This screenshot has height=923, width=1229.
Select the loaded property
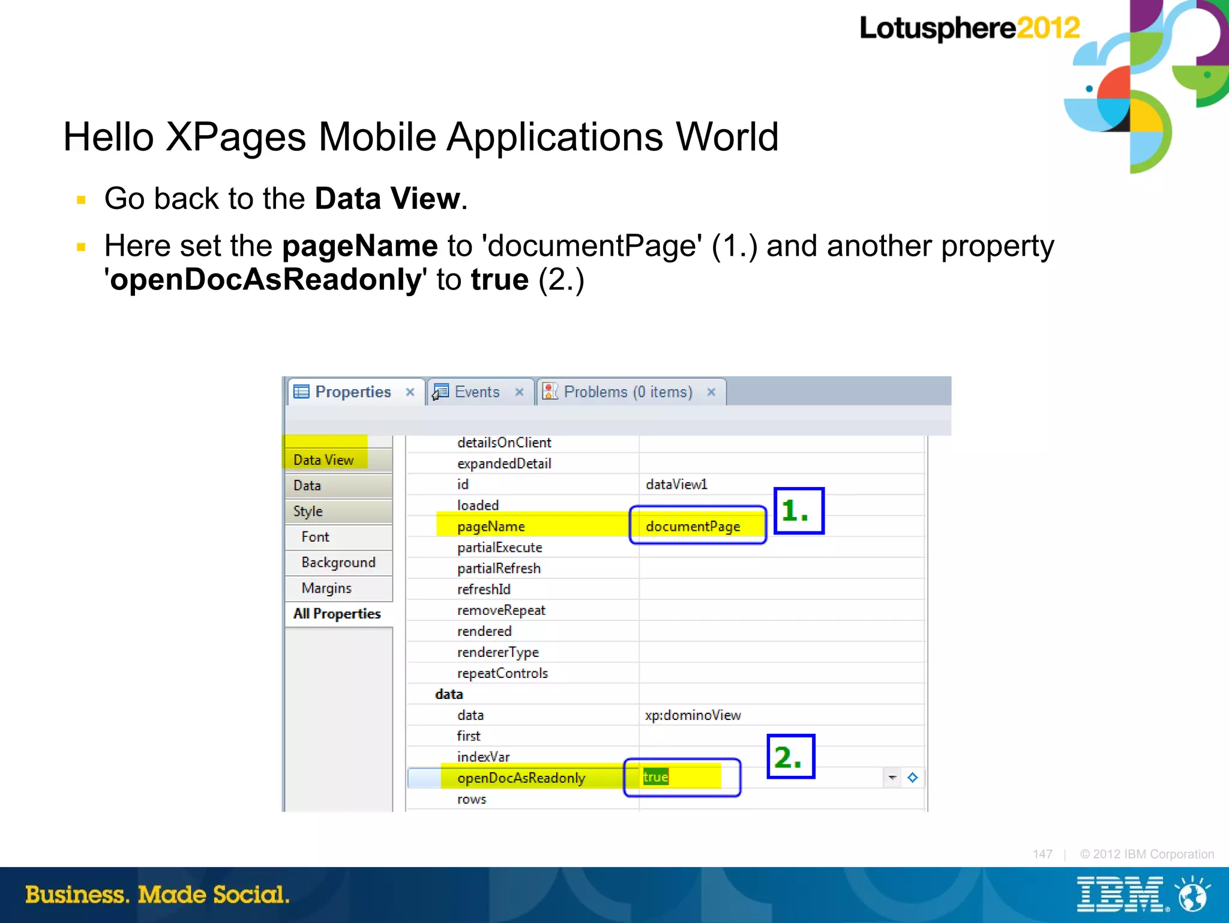tap(478, 506)
